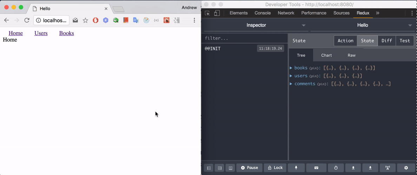The height and width of the screenshot is (175, 417).
Task: Select the State view button
Action: 367,41
